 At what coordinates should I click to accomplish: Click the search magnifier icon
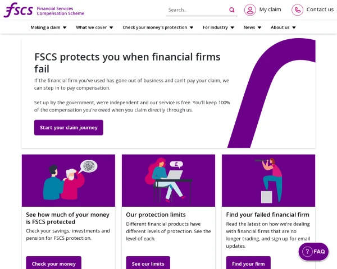(232, 10)
